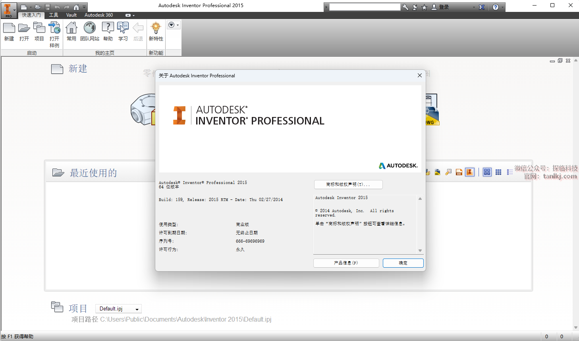Toggle the IDE file filter in recent files
579x341 pixels.
(459, 172)
